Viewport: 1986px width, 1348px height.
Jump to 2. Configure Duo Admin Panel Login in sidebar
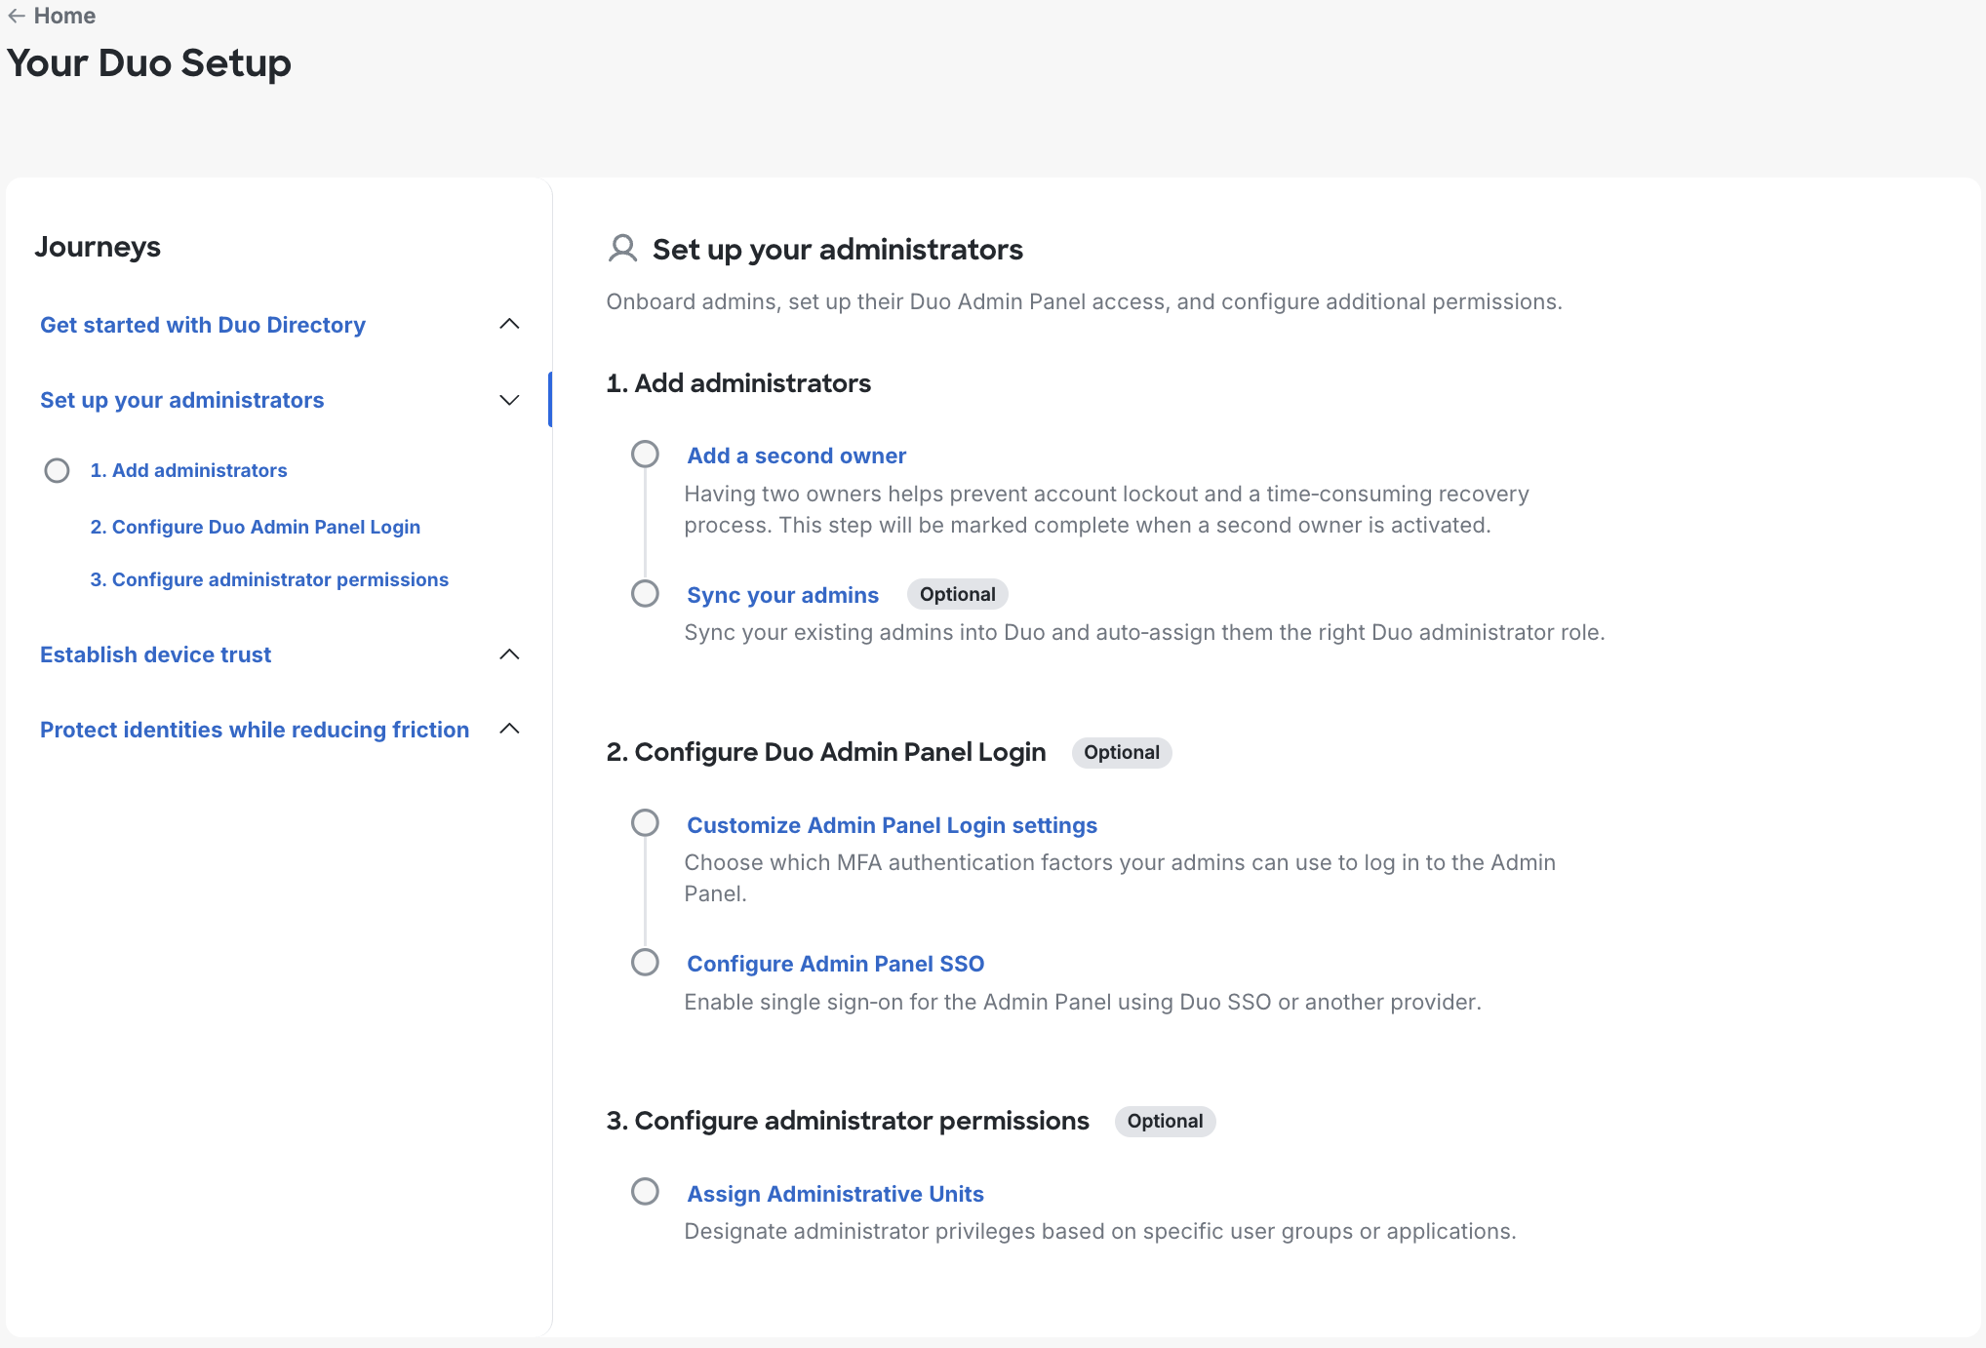pos(256,527)
